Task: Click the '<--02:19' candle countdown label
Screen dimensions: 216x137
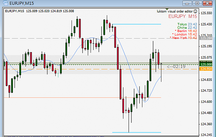Action: point(176,67)
